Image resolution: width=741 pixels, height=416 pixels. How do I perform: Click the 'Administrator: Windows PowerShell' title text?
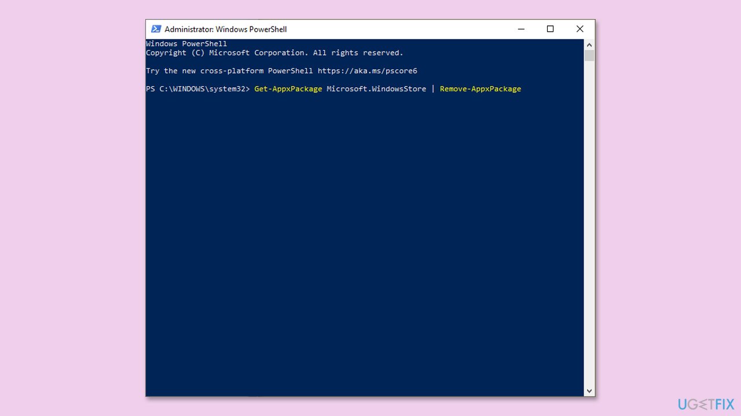coord(226,29)
